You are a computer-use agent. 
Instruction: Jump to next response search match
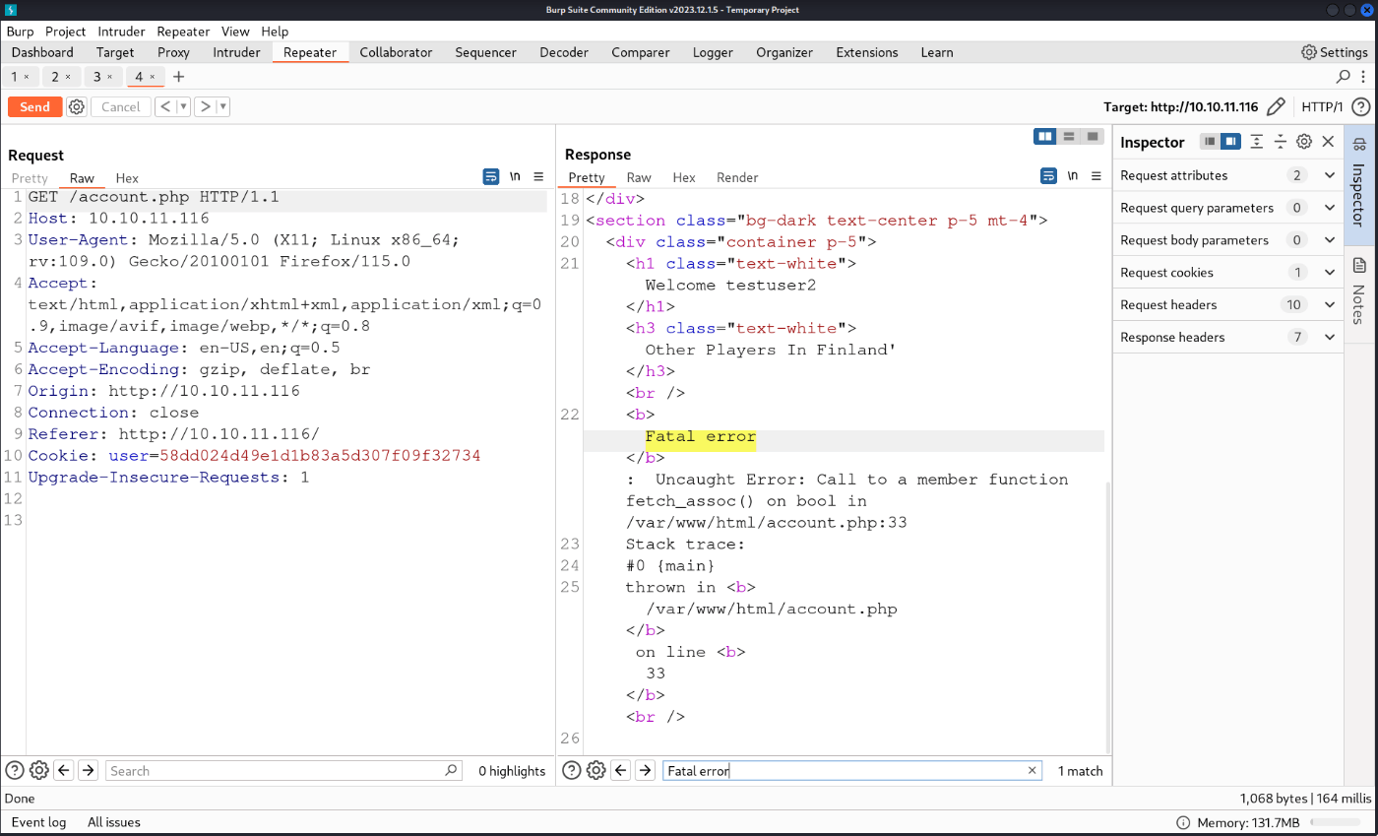(646, 771)
